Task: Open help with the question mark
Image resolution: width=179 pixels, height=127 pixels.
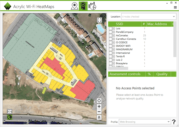Action: click(x=174, y=122)
